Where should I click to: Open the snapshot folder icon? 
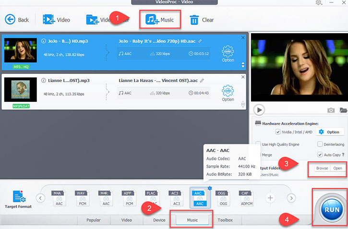343,110
